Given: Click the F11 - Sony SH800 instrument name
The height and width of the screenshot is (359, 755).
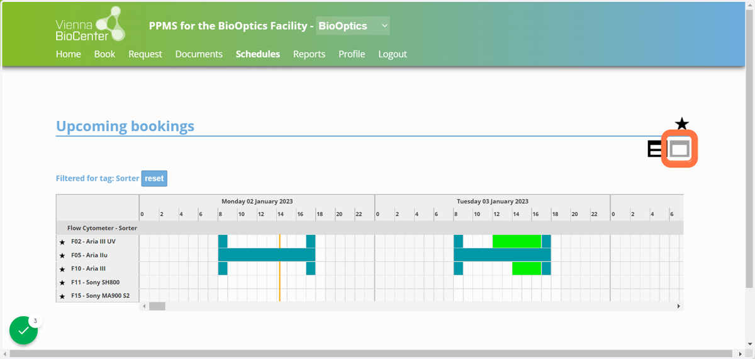Looking at the screenshot, I should [95, 282].
